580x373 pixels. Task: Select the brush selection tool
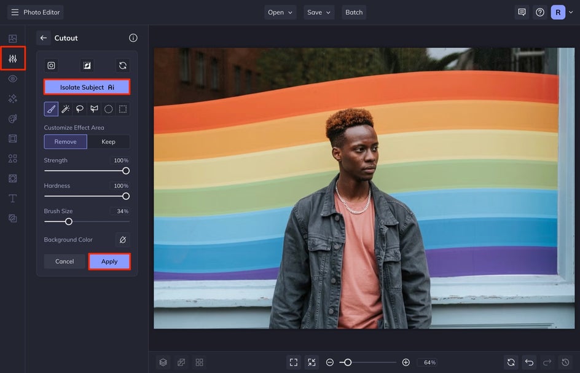[51, 109]
